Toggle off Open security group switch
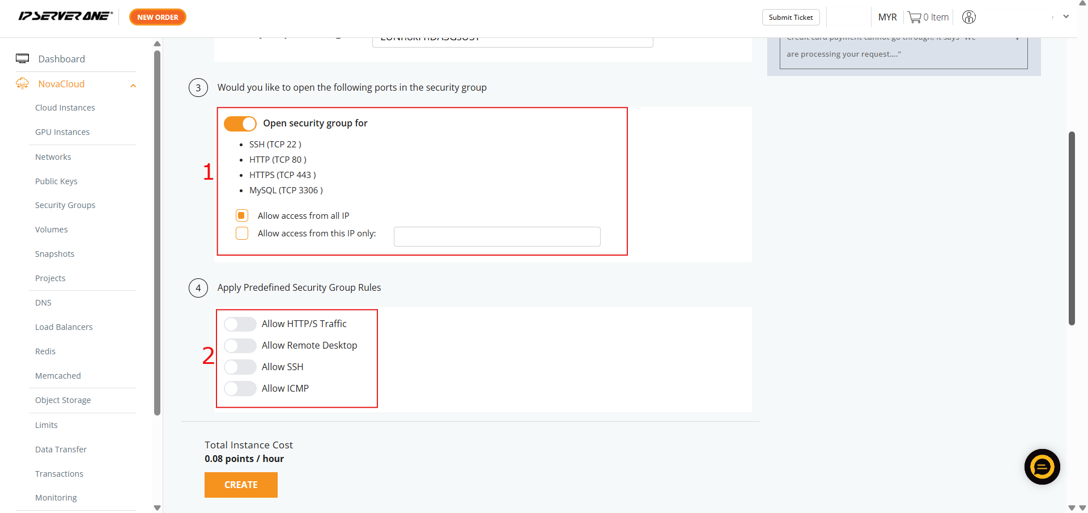 tap(240, 124)
